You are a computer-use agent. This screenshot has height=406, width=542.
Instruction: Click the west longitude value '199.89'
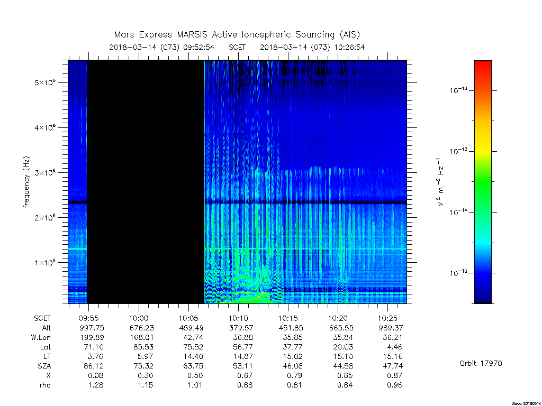tap(92, 337)
